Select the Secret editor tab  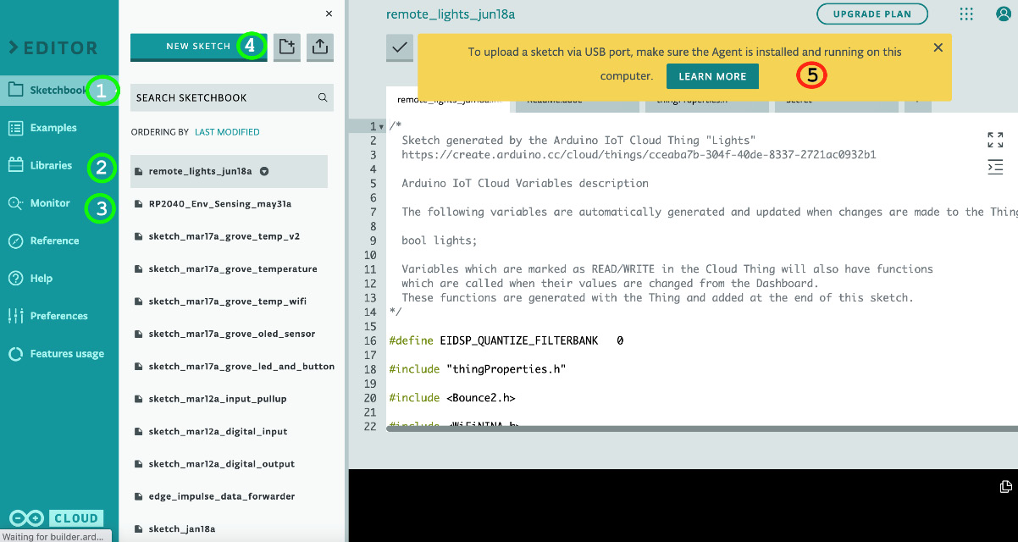836,99
